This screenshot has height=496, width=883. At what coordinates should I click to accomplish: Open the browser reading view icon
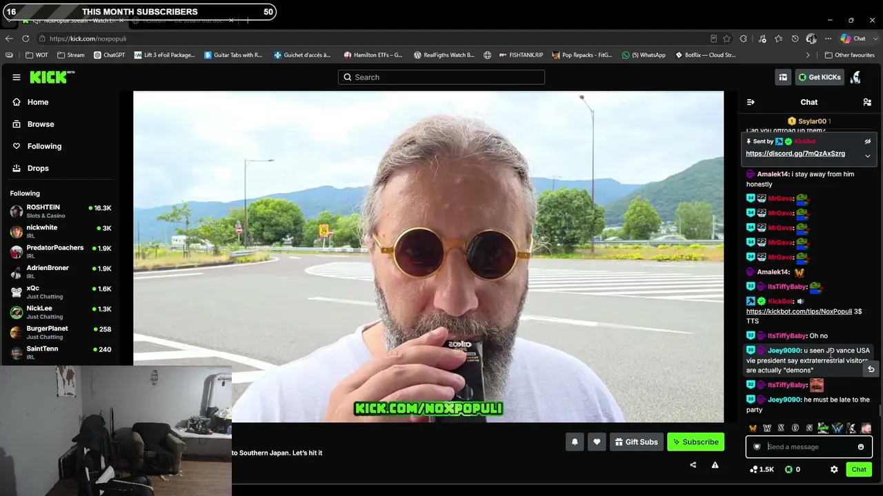pyautogui.click(x=713, y=39)
